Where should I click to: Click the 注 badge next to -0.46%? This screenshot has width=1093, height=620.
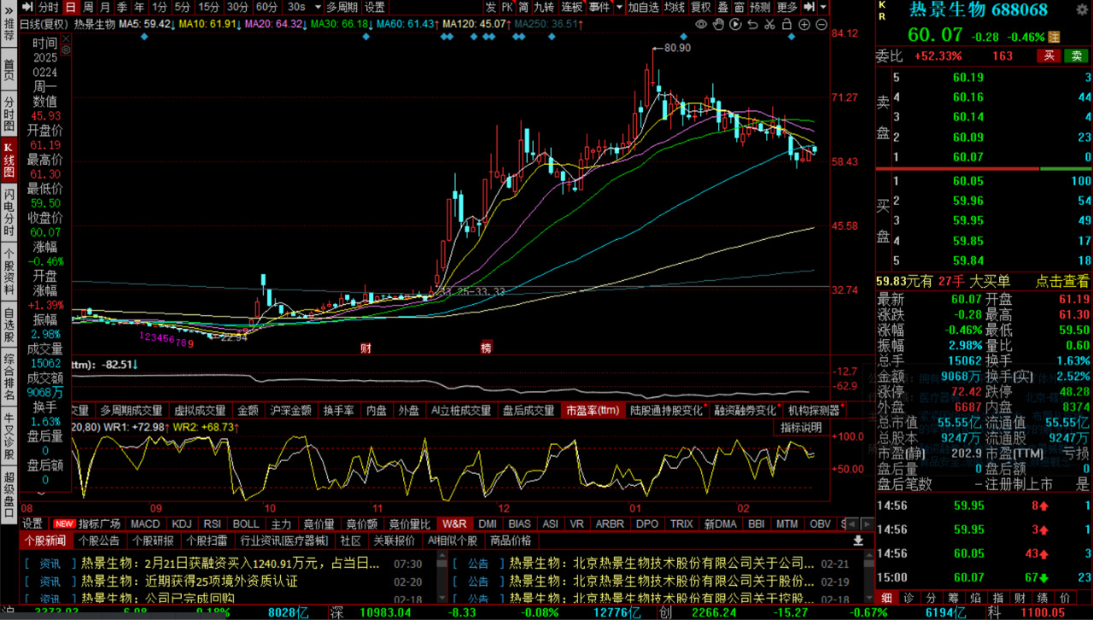coord(1054,37)
